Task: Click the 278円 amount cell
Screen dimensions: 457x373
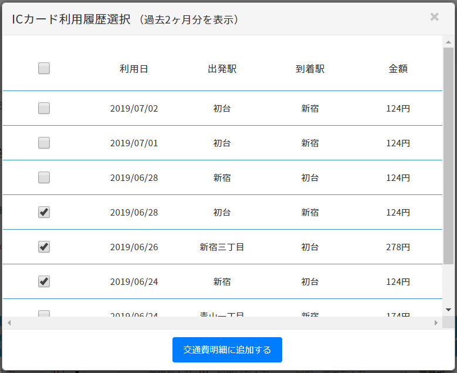Action: click(x=398, y=247)
